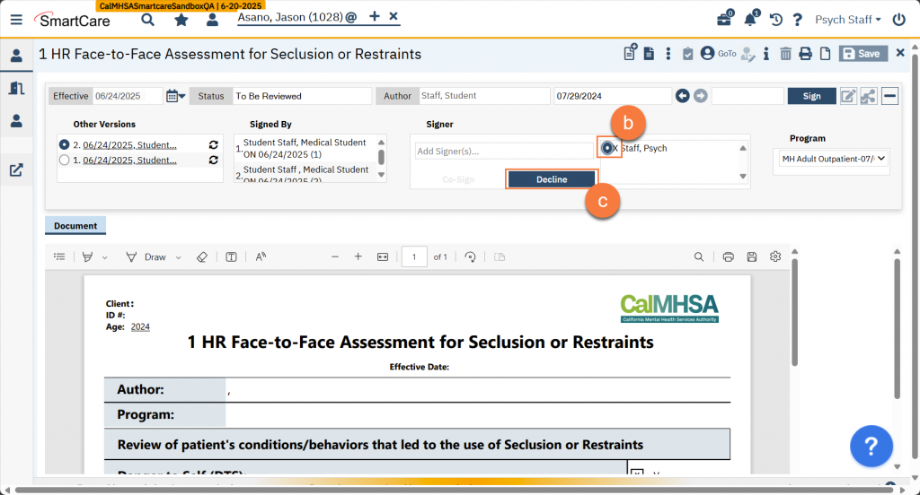Click the Decline button
Viewport: 920px width, 495px height.
click(x=552, y=179)
